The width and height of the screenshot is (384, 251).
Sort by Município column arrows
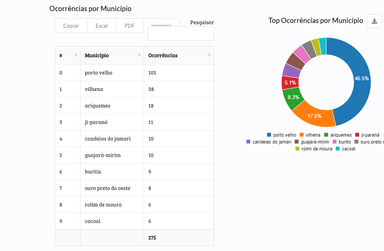(139, 55)
